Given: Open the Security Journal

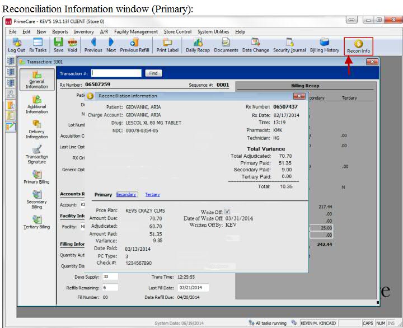Looking at the screenshot, I should click(x=289, y=45).
